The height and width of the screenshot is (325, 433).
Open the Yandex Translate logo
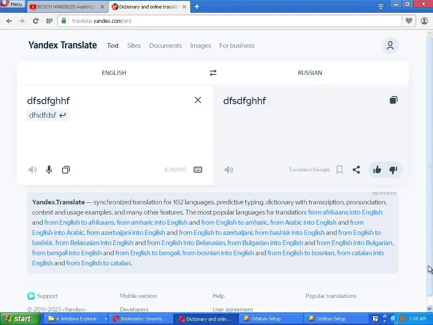coord(63,45)
